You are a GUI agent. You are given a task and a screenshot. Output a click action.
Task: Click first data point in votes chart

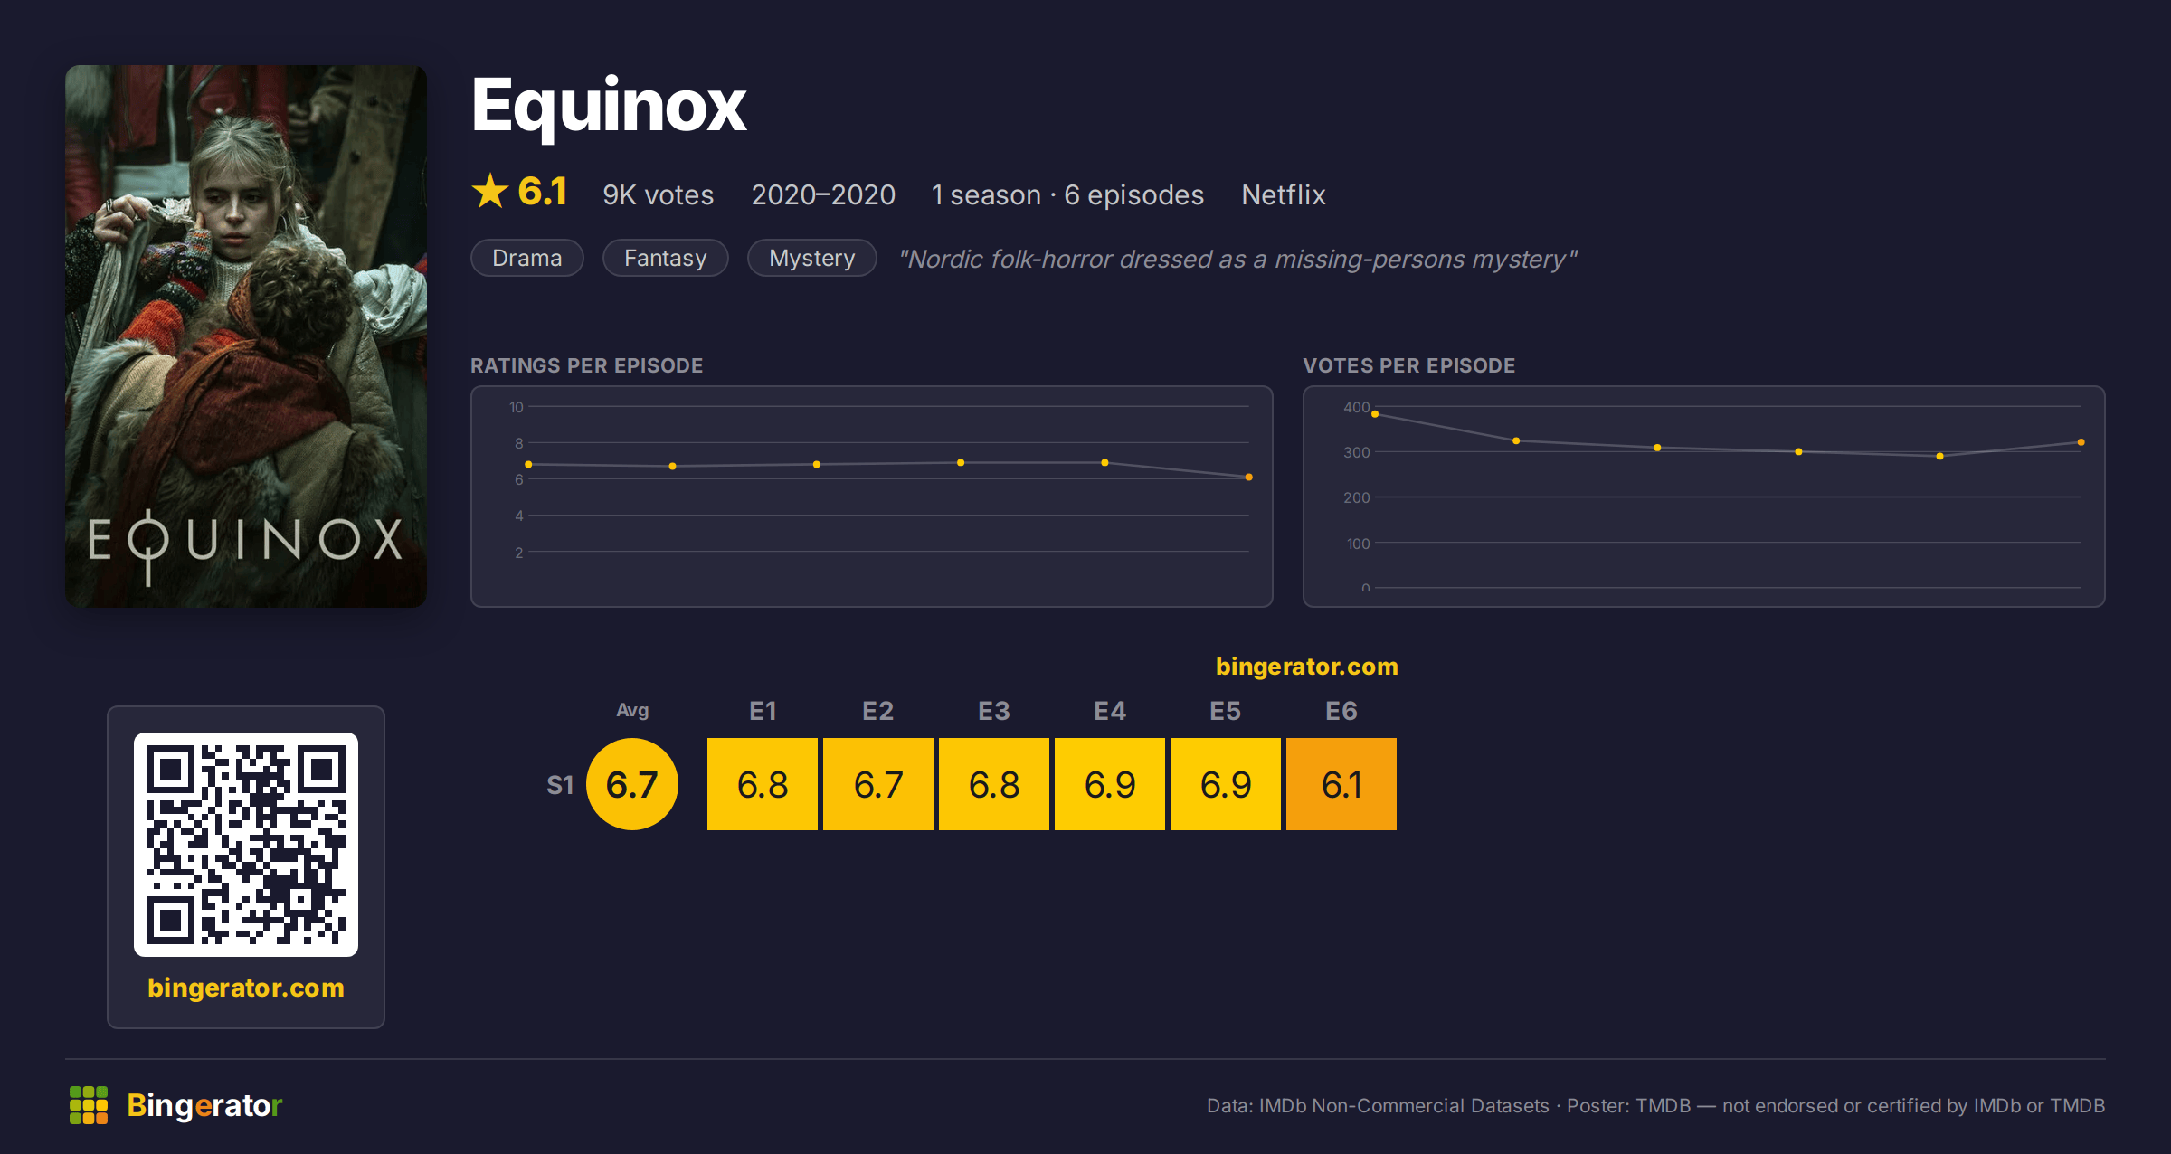coord(1375,414)
